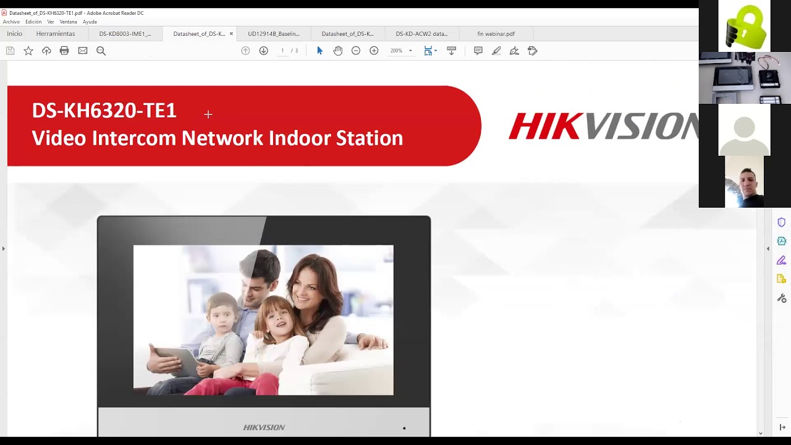Open the Archivo menu
This screenshot has width=791, height=445.
click(x=11, y=22)
